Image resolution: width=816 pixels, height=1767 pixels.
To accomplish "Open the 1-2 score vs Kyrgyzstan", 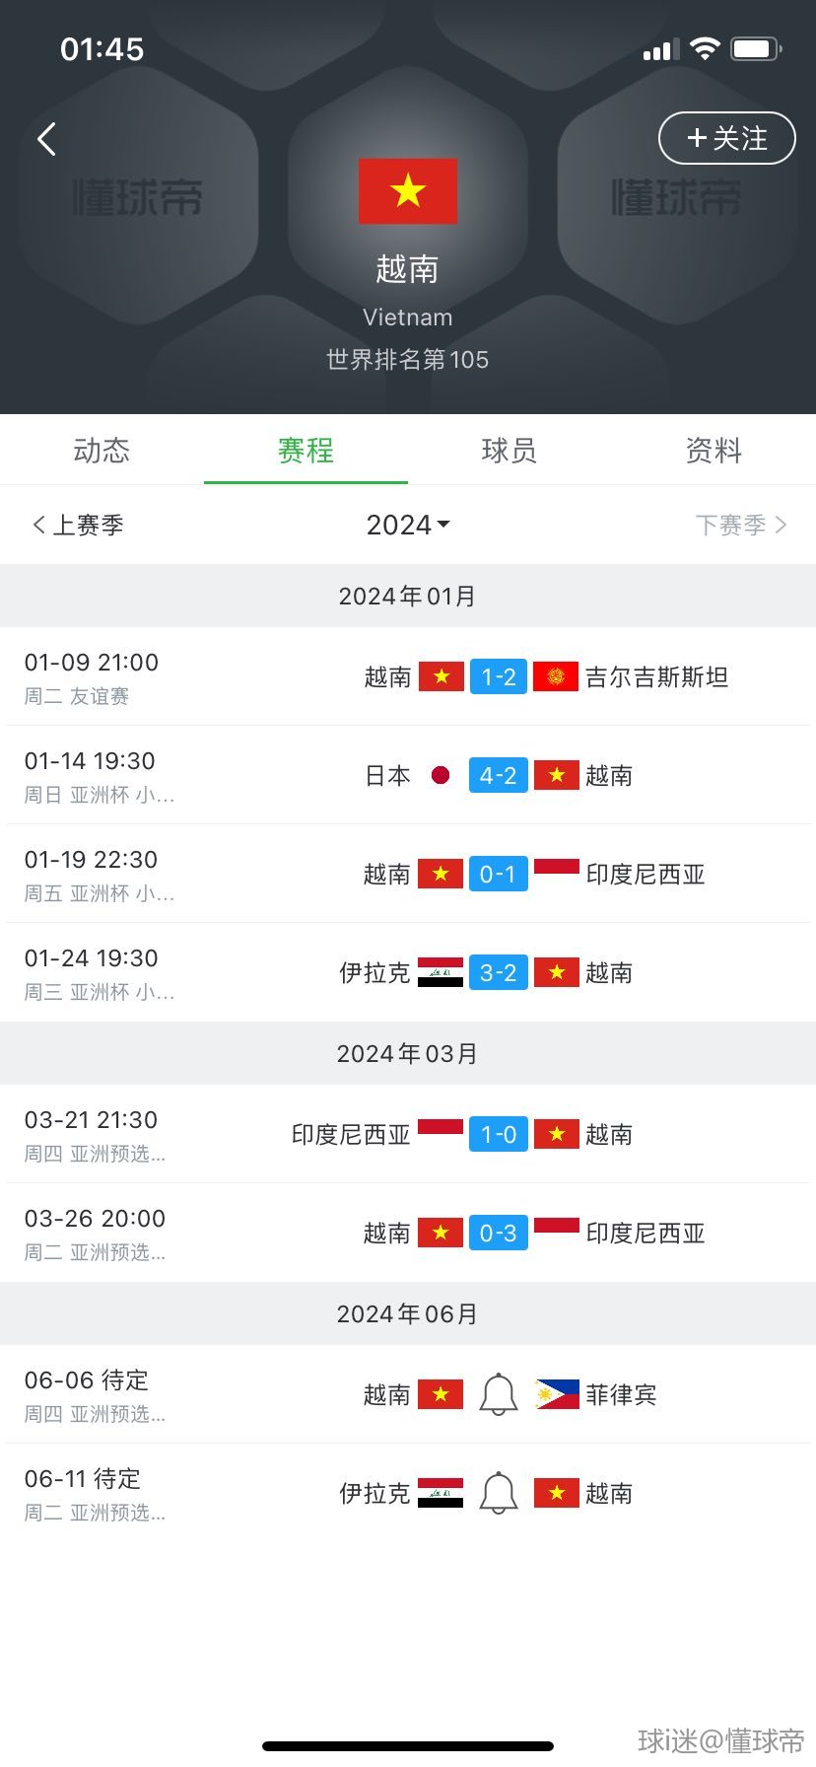I will 498,676.
